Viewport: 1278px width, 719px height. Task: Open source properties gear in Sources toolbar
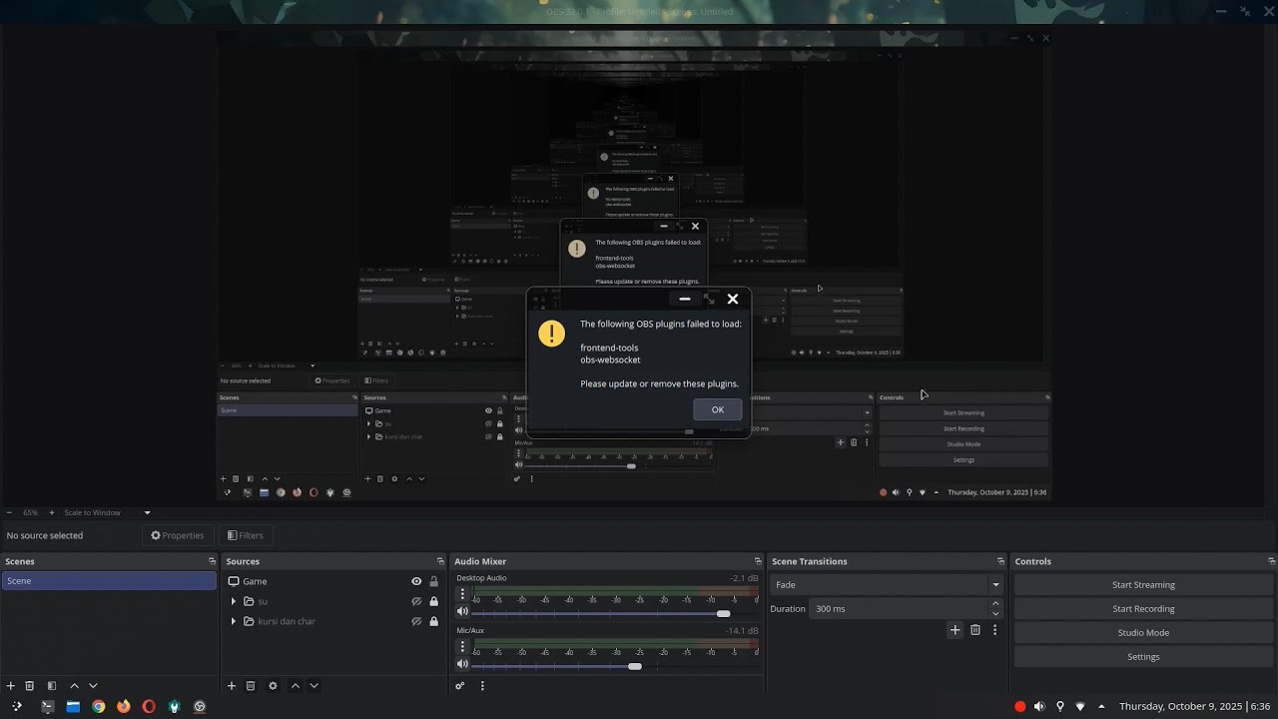[273, 686]
